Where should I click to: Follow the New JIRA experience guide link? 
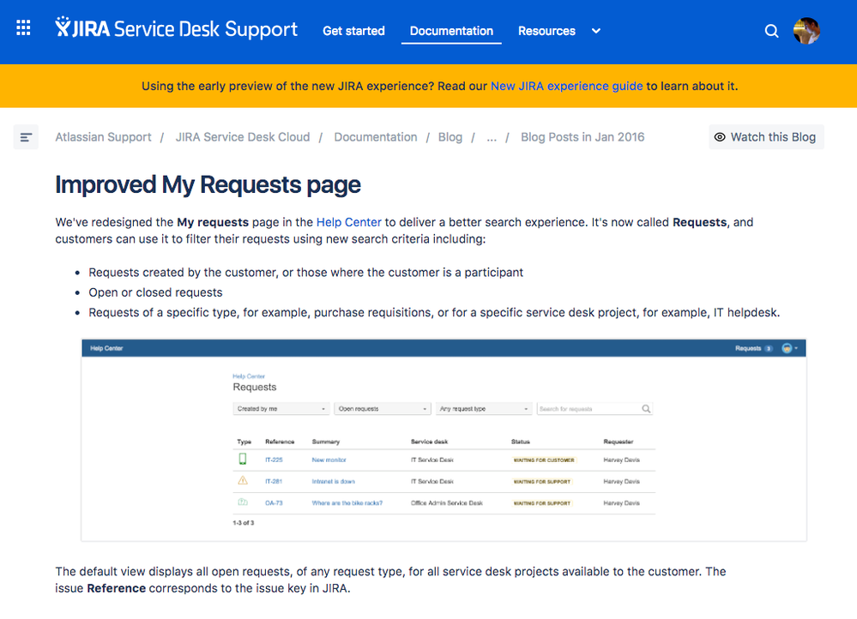[x=567, y=87]
